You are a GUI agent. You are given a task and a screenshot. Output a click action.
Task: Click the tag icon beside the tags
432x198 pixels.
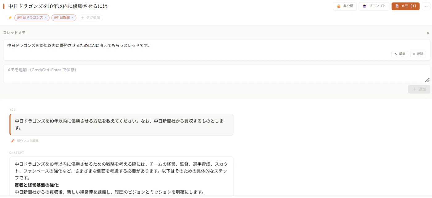click(10, 18)
